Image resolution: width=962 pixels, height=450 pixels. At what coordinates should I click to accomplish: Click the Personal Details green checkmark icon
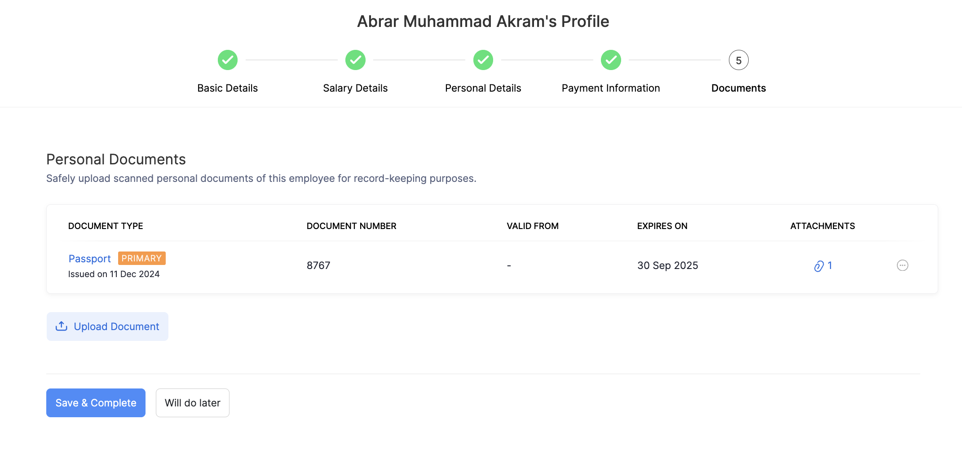tap(483, 60)
